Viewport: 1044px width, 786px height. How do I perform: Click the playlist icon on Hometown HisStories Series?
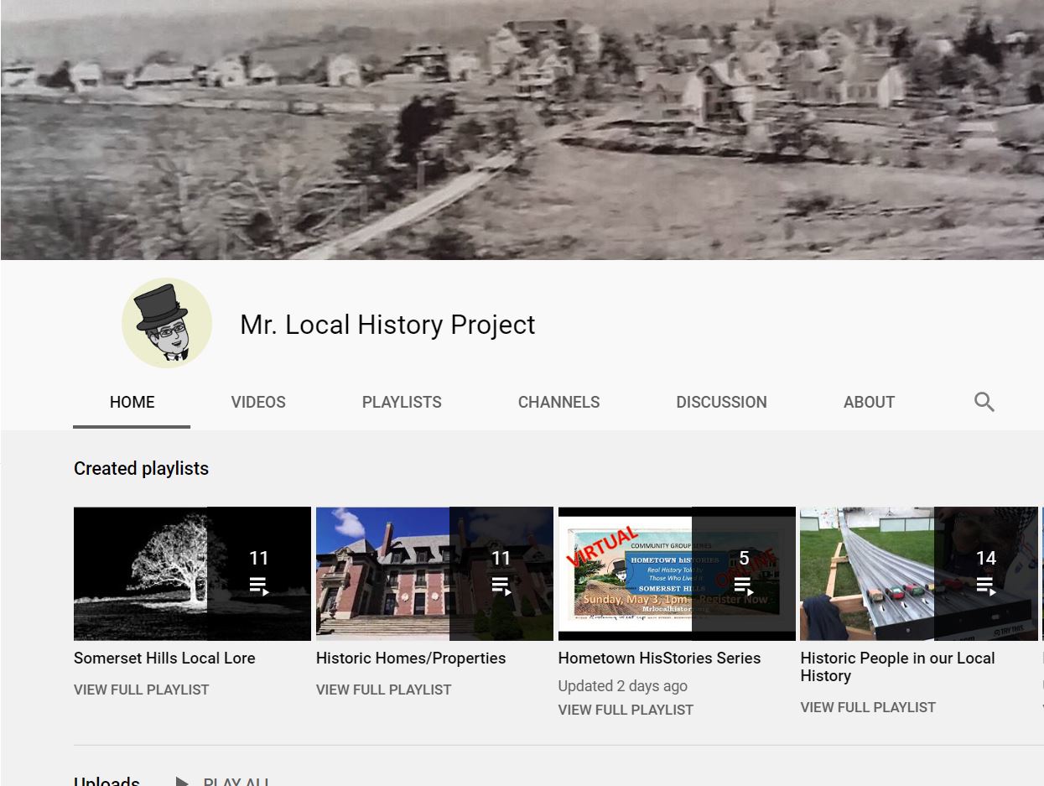pyautogui.click(x=742, y=582)
